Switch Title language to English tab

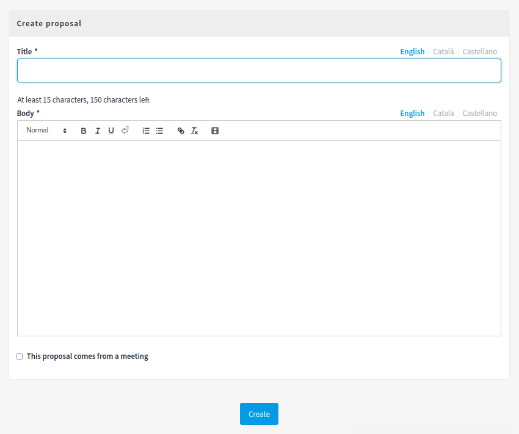click(412, 52)
